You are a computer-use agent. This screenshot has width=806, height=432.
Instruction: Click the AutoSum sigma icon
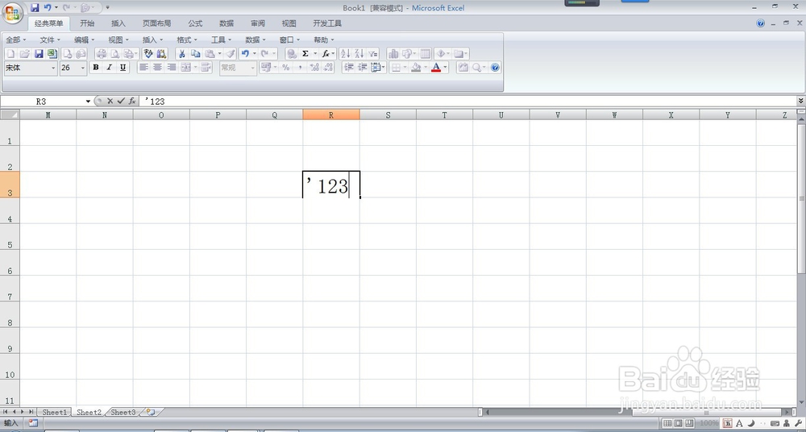coord(305,53)
